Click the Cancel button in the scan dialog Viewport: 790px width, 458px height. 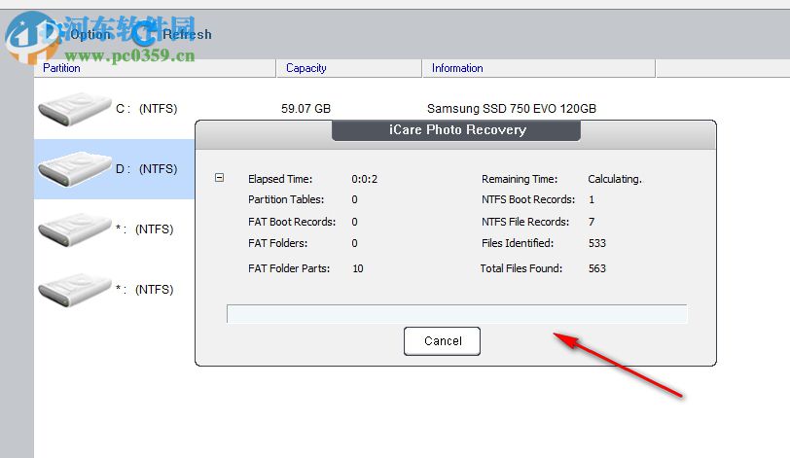click(442, 341)
